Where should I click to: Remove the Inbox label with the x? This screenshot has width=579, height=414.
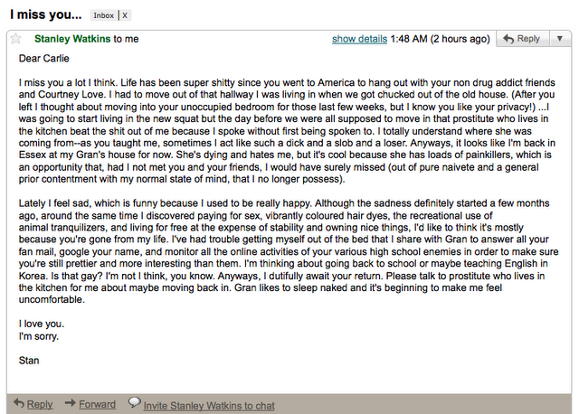(125, 16)
